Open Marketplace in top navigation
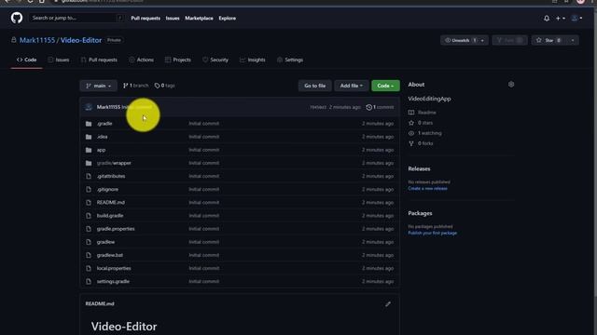Screen dimensions: 597x335 pyautogui.click(x=199, y=19)
